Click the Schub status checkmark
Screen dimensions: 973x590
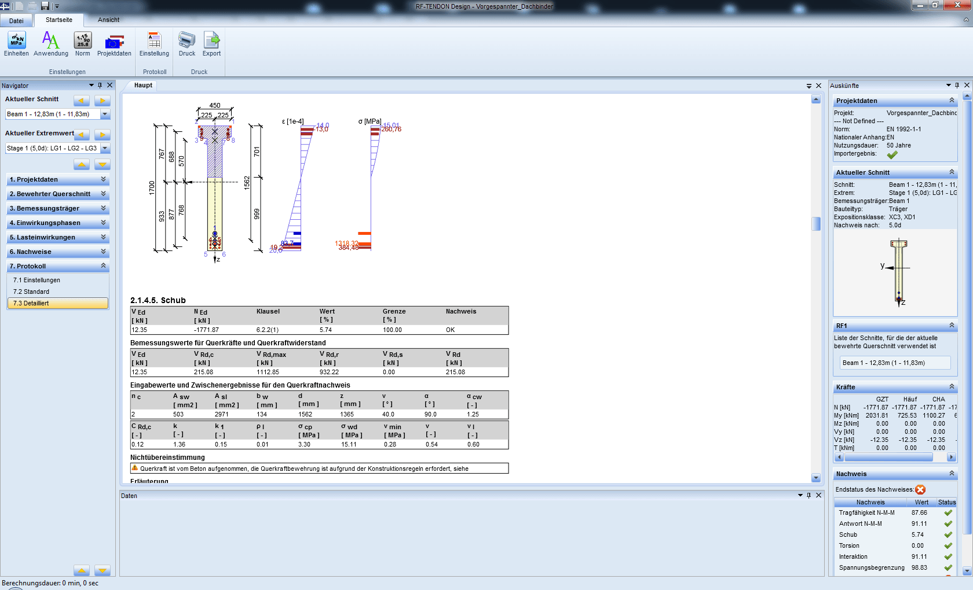948,534
